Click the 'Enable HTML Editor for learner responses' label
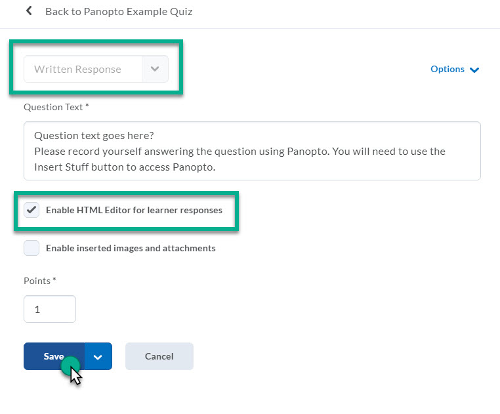 coord(134,211)
